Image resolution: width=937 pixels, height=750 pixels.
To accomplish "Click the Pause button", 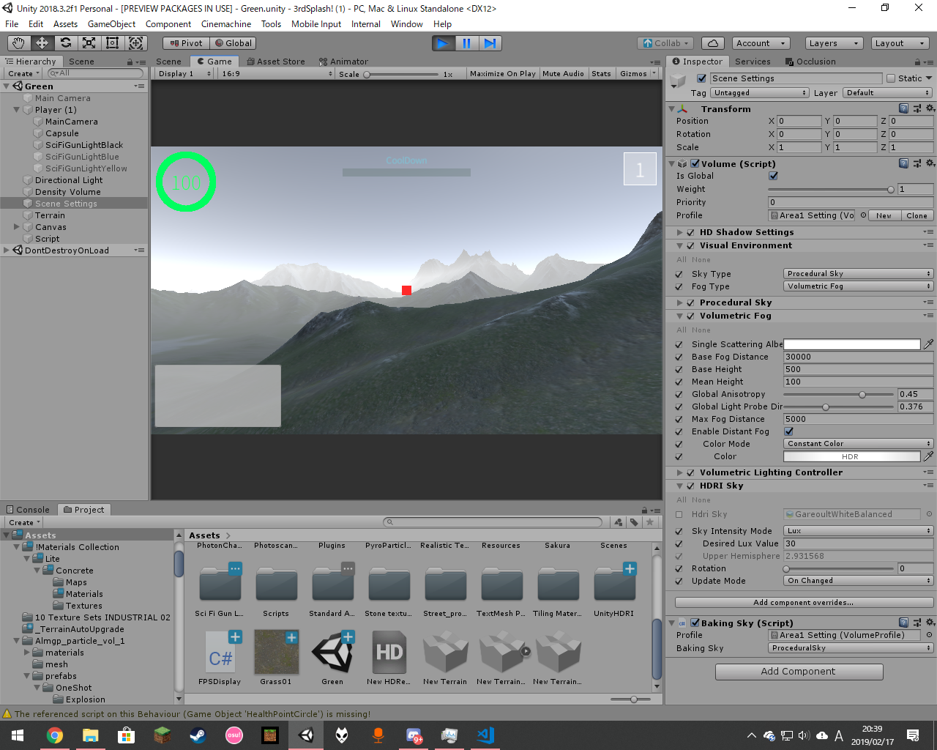I will 466,43.
